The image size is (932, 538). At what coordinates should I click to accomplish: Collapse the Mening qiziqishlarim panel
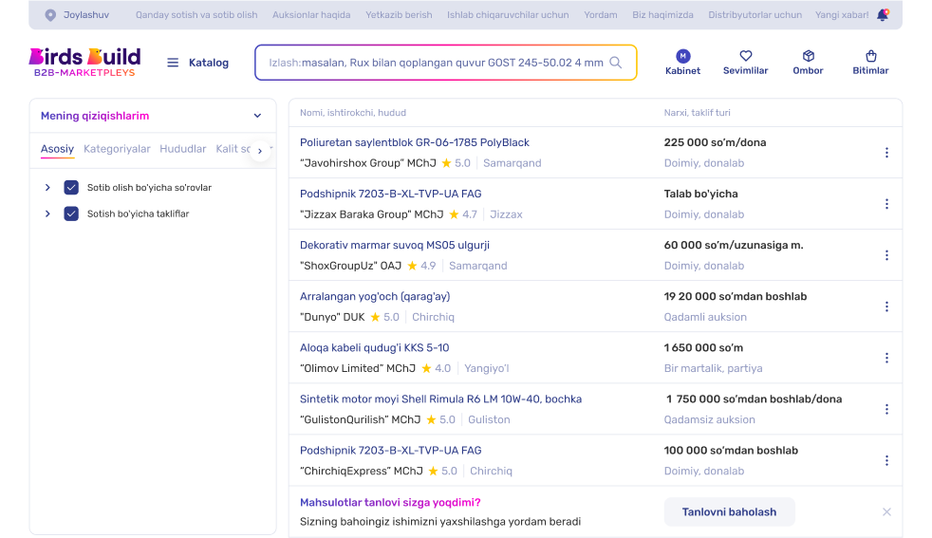(257, 116)
